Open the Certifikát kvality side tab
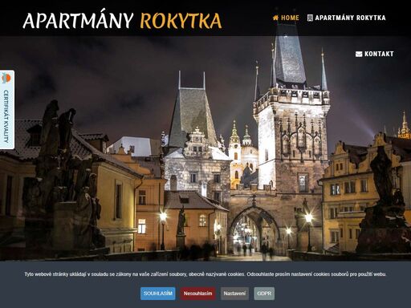Image resolution: width=411 pixels, height=308 pixels. 6,110
